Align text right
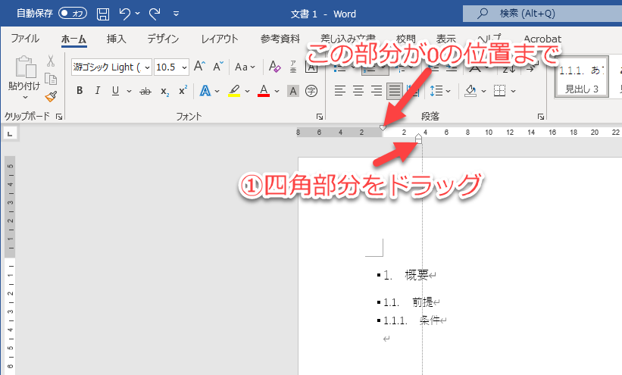The width and height of the screenshot is (622, 375). point(377,91)
